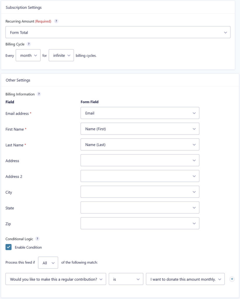The image size is (240, 299).
Task: Open the Zip field dropdown
Action: pyautogui.click(x=140, y=223)
